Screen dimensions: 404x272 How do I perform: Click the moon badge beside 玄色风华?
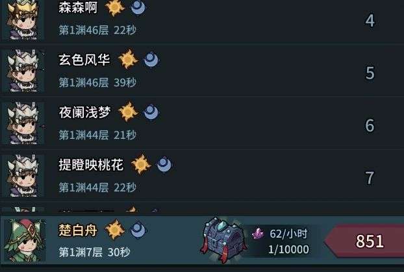151,60
